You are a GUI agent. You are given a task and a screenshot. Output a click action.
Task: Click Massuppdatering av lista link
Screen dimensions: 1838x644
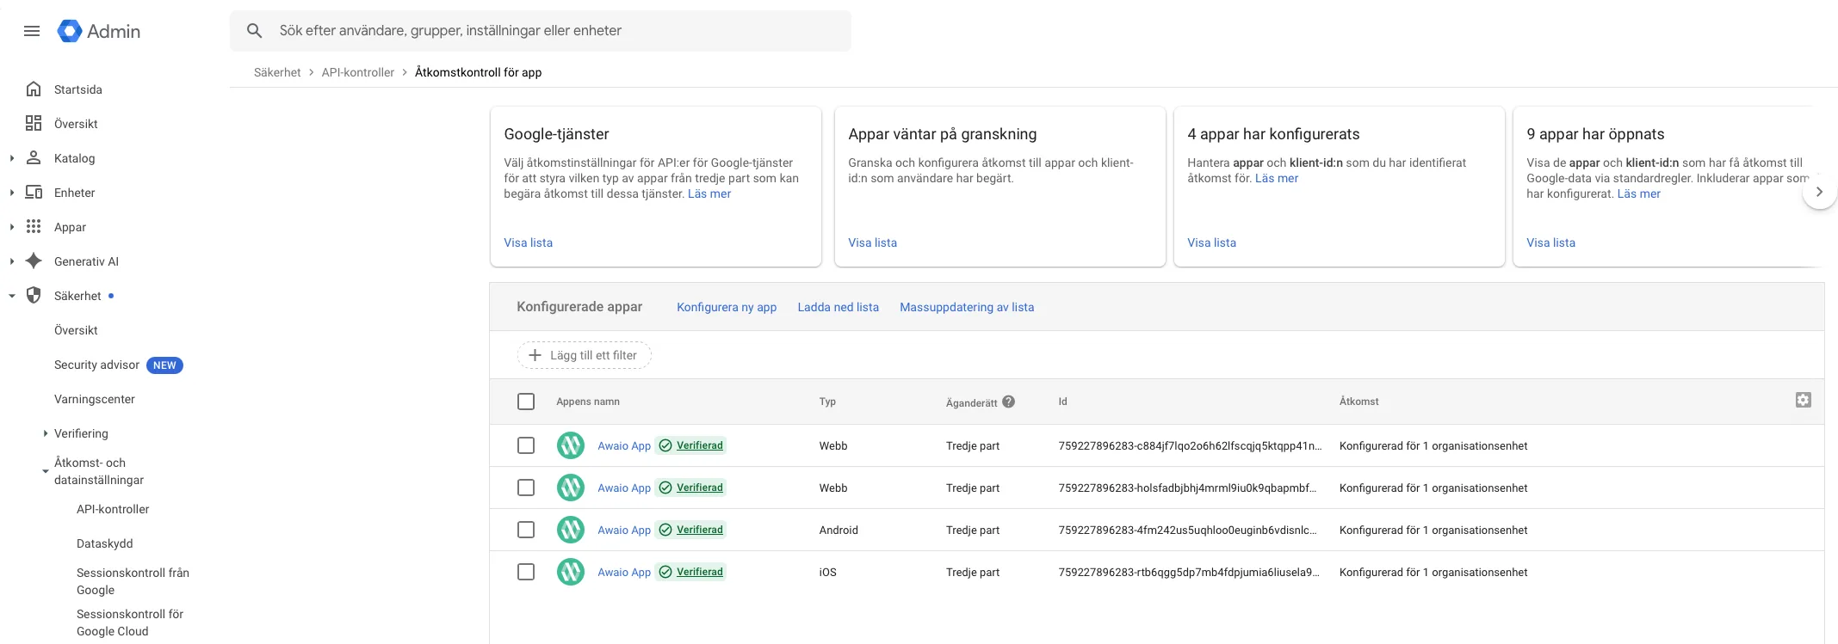point(967,307)
